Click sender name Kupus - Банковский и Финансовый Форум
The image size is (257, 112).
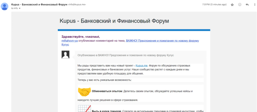(x=39, y=5)
